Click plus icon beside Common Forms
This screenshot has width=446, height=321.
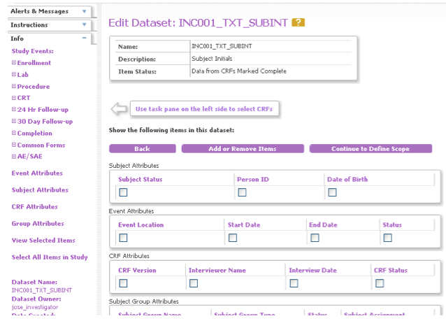pos(14,145)
